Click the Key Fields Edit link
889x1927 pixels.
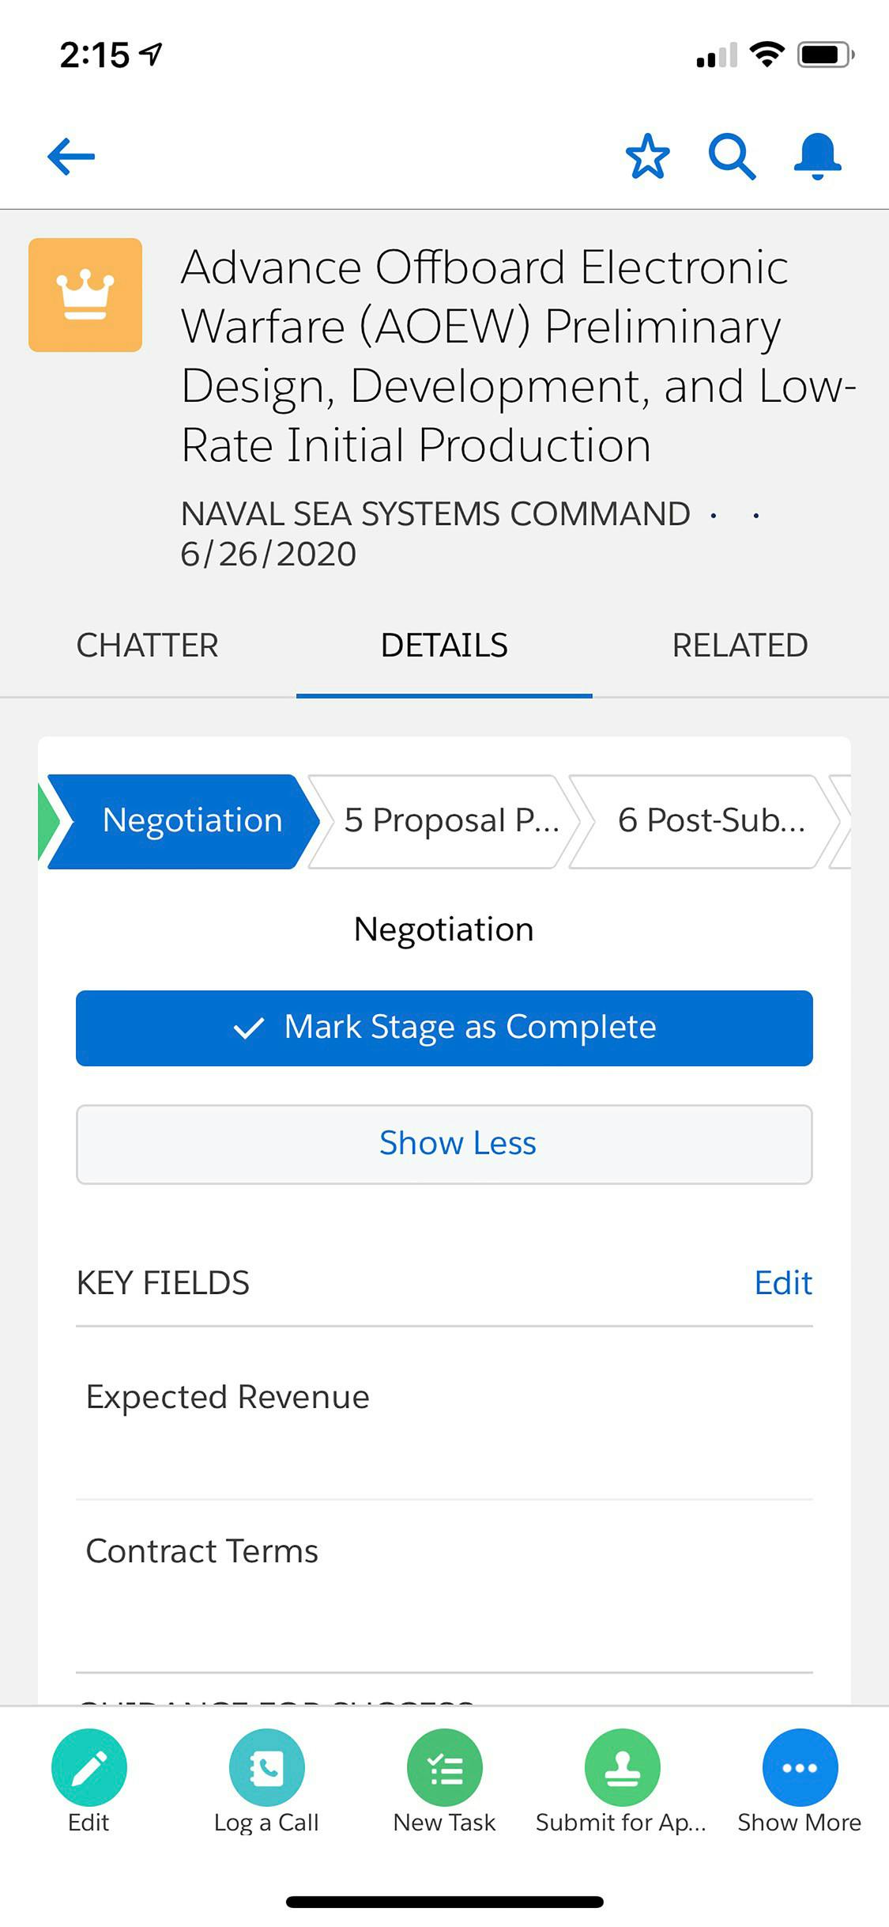click(783, 1282)
